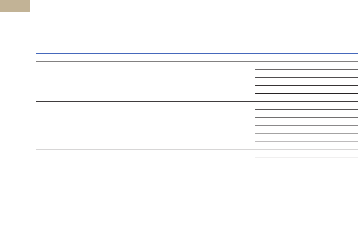358x237 pixels.
Task: Click the fourth sub-row in the third group
Action: point(306,177)
